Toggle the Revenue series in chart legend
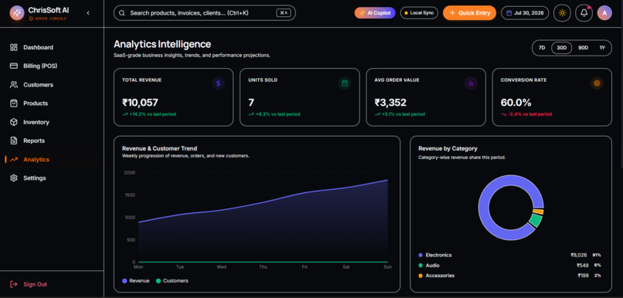Screen dimensions: 623x298 [x=136, y=281]
